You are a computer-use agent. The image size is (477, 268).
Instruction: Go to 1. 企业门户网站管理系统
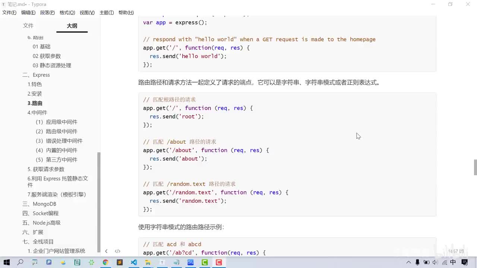tap(56, 251)
